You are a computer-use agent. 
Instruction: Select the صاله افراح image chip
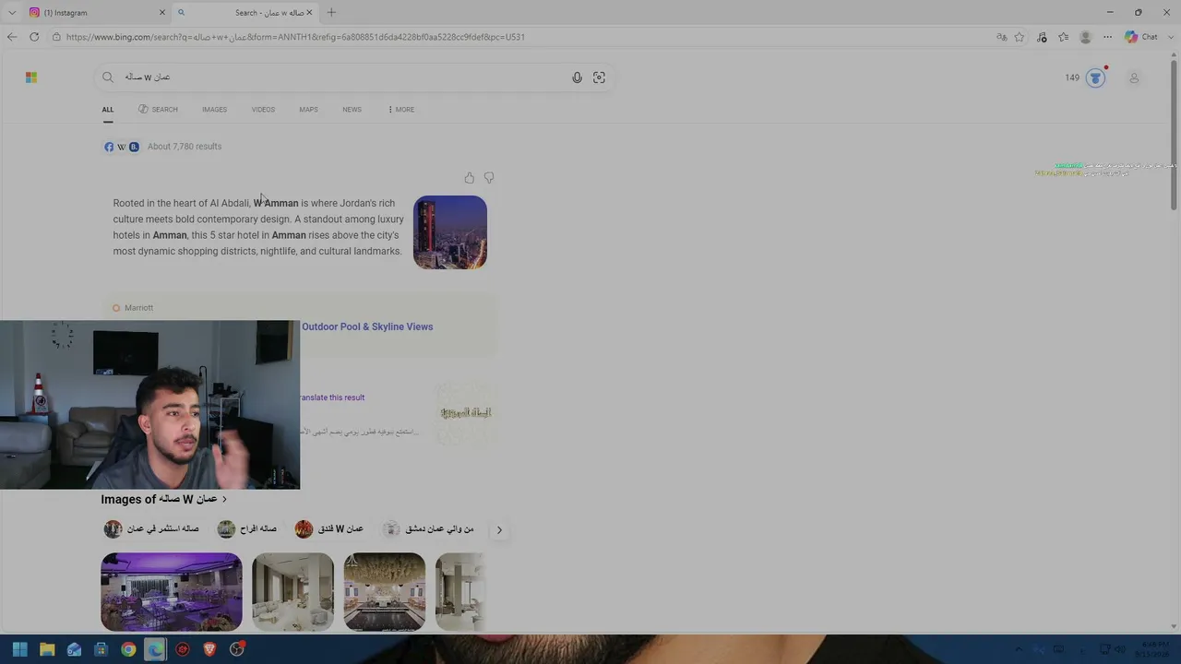247,529
